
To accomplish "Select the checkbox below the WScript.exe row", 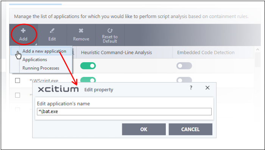I will pyautogui.click(x=17, y=95).
